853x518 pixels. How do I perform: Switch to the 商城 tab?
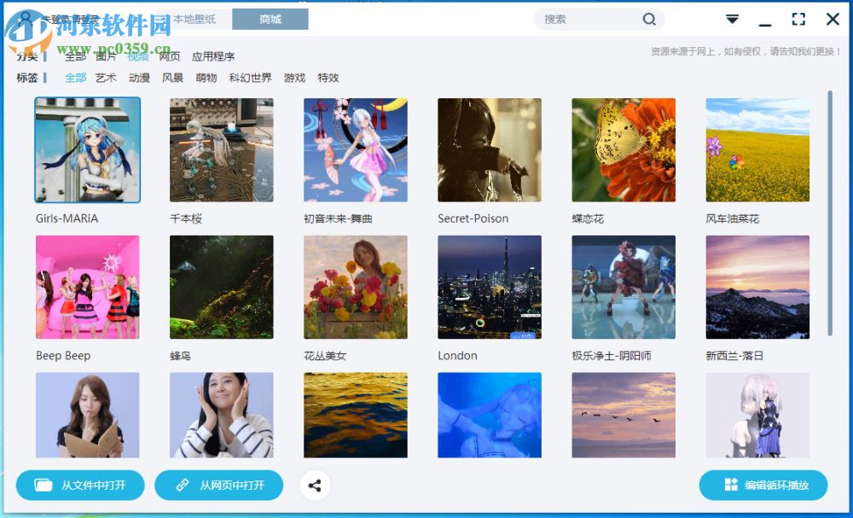pyautogui.click(x=270, y=18)
